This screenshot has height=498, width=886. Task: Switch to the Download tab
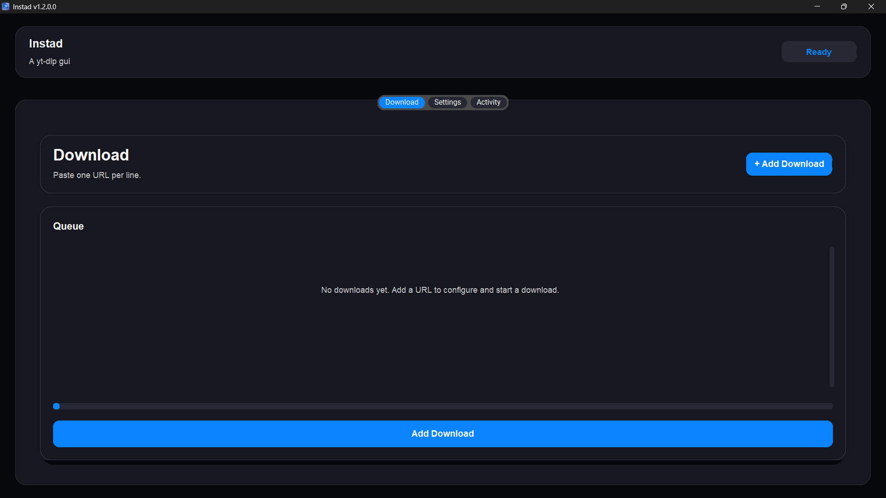(401, 102)
